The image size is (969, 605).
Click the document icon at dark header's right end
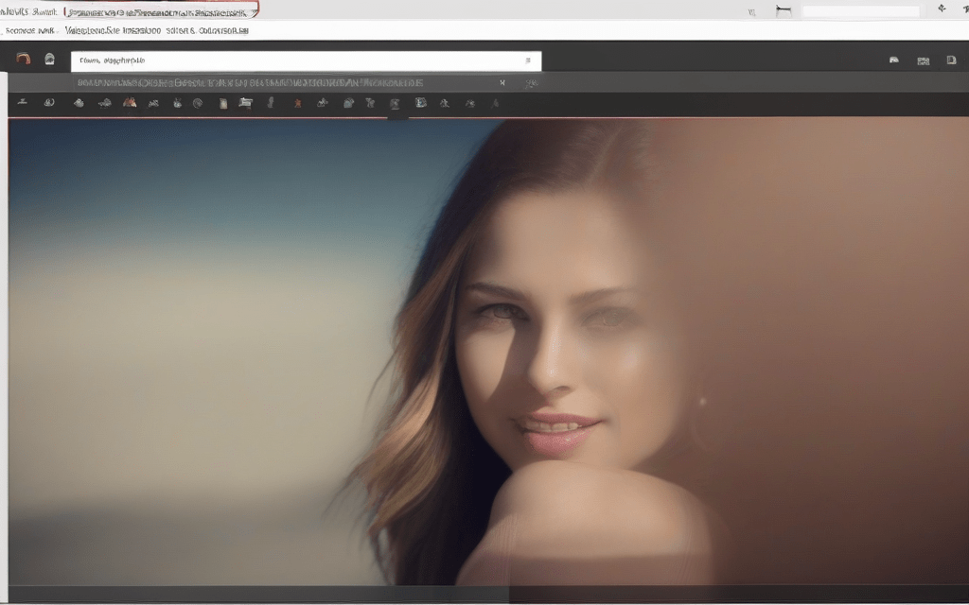[x=951, y=60]
